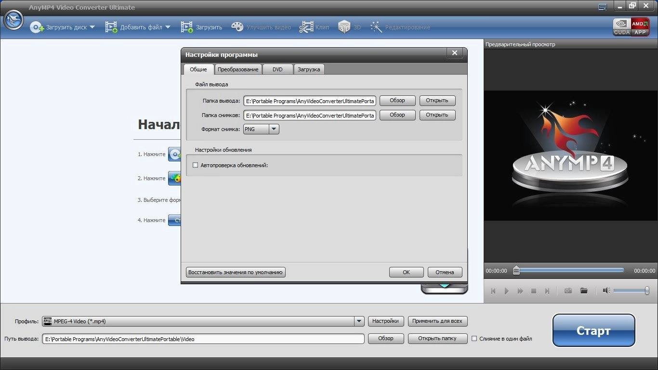Click Обзор button for Папка снимков
Screen dimensions: 658x370
click(397, 115)
